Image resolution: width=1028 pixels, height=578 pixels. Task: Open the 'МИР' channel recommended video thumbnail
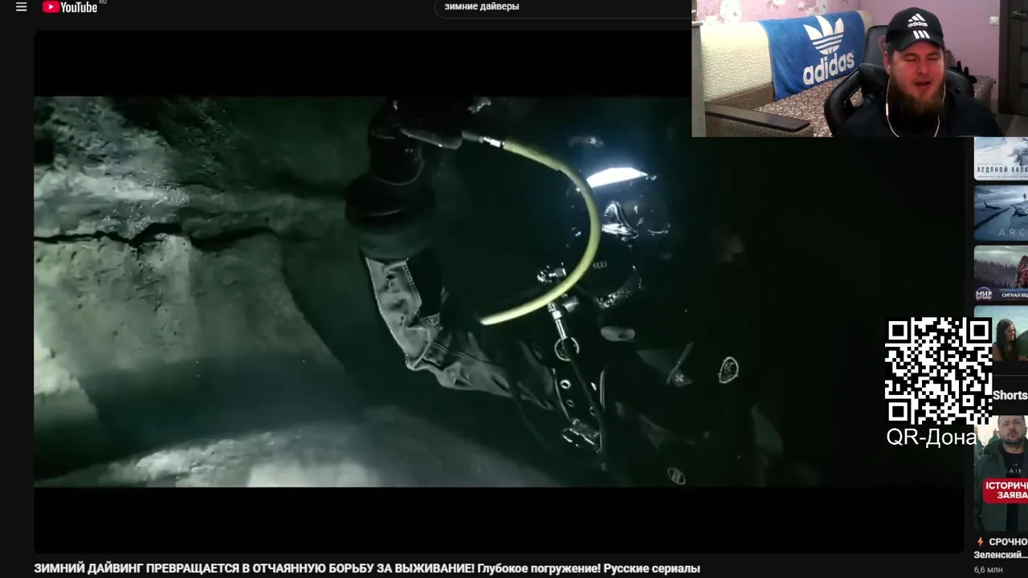(x=1001, y=273)
